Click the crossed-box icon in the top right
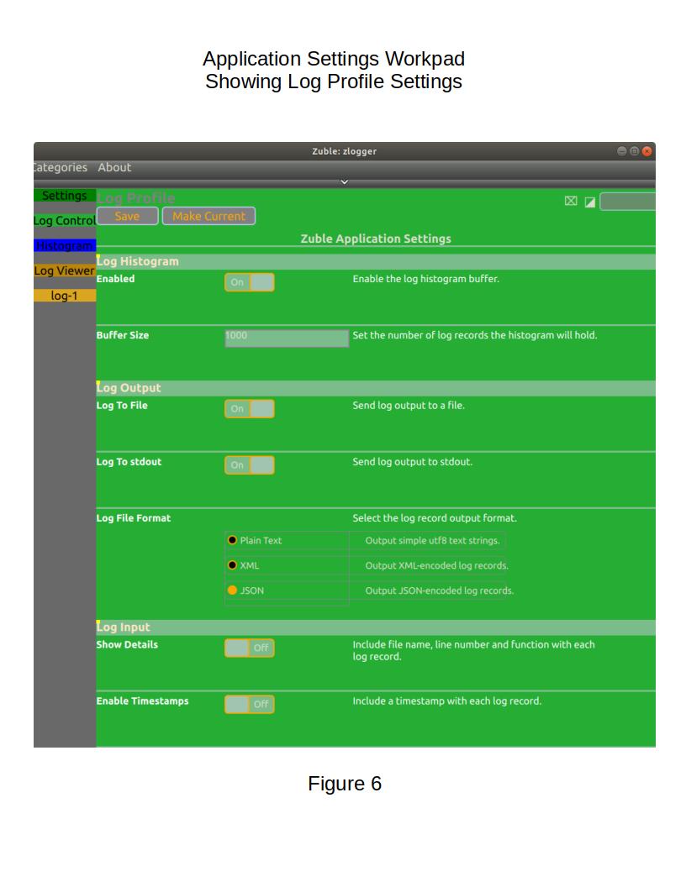The image size is (686, 887). [571, 201]
